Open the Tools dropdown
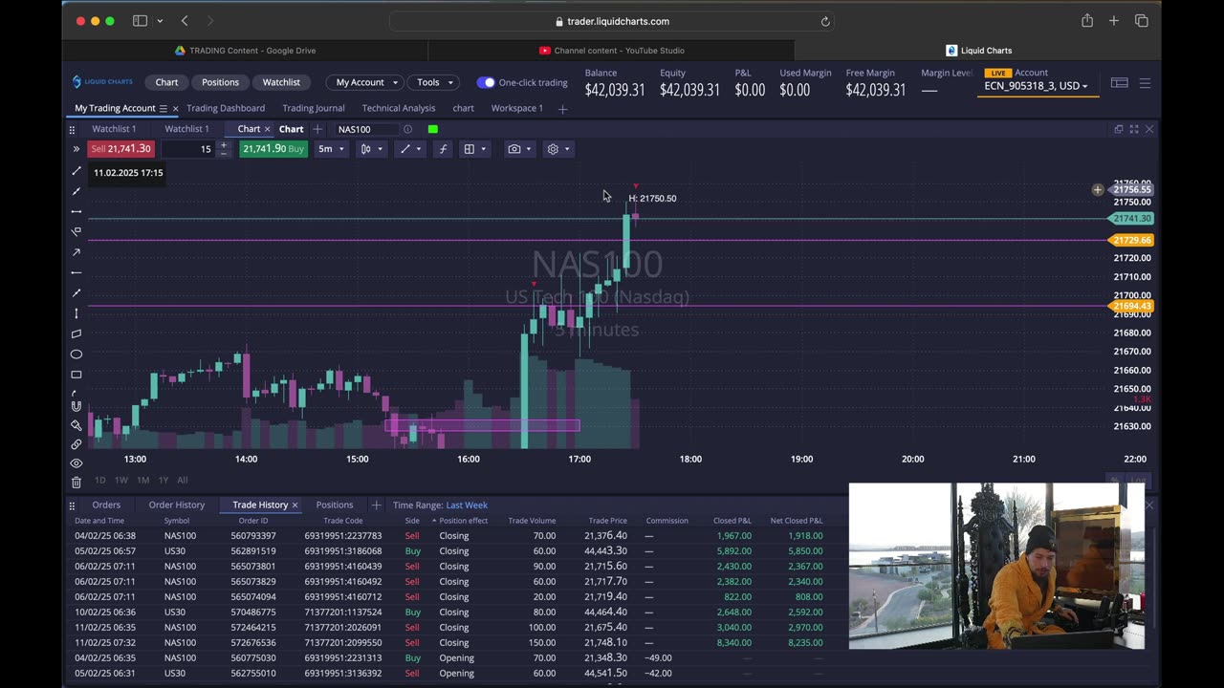 point(435,82)
